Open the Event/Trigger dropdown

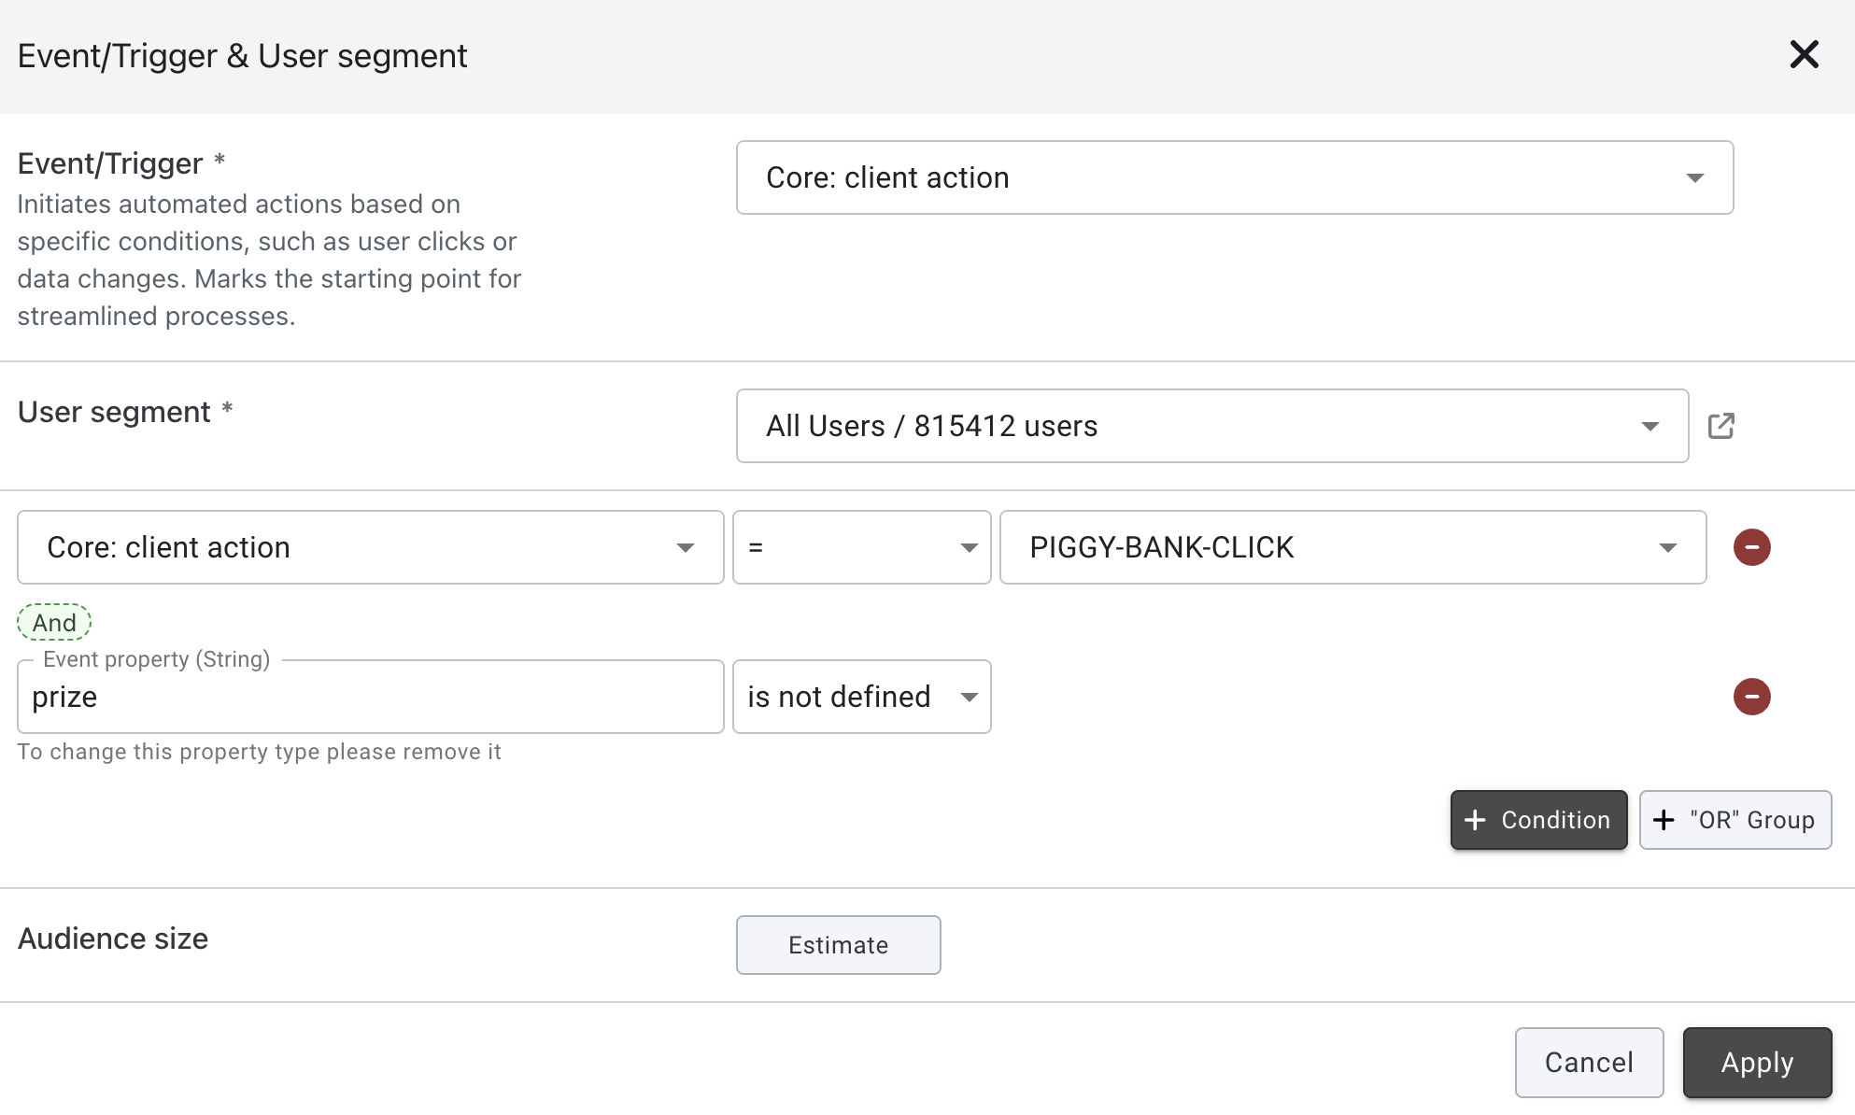click(x=1233, y=177)
